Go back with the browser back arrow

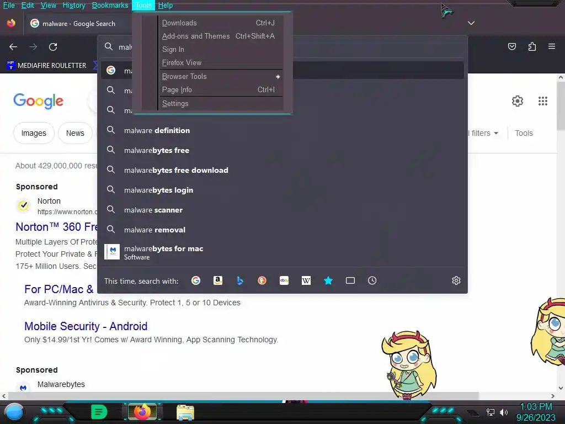click(13, 47)
